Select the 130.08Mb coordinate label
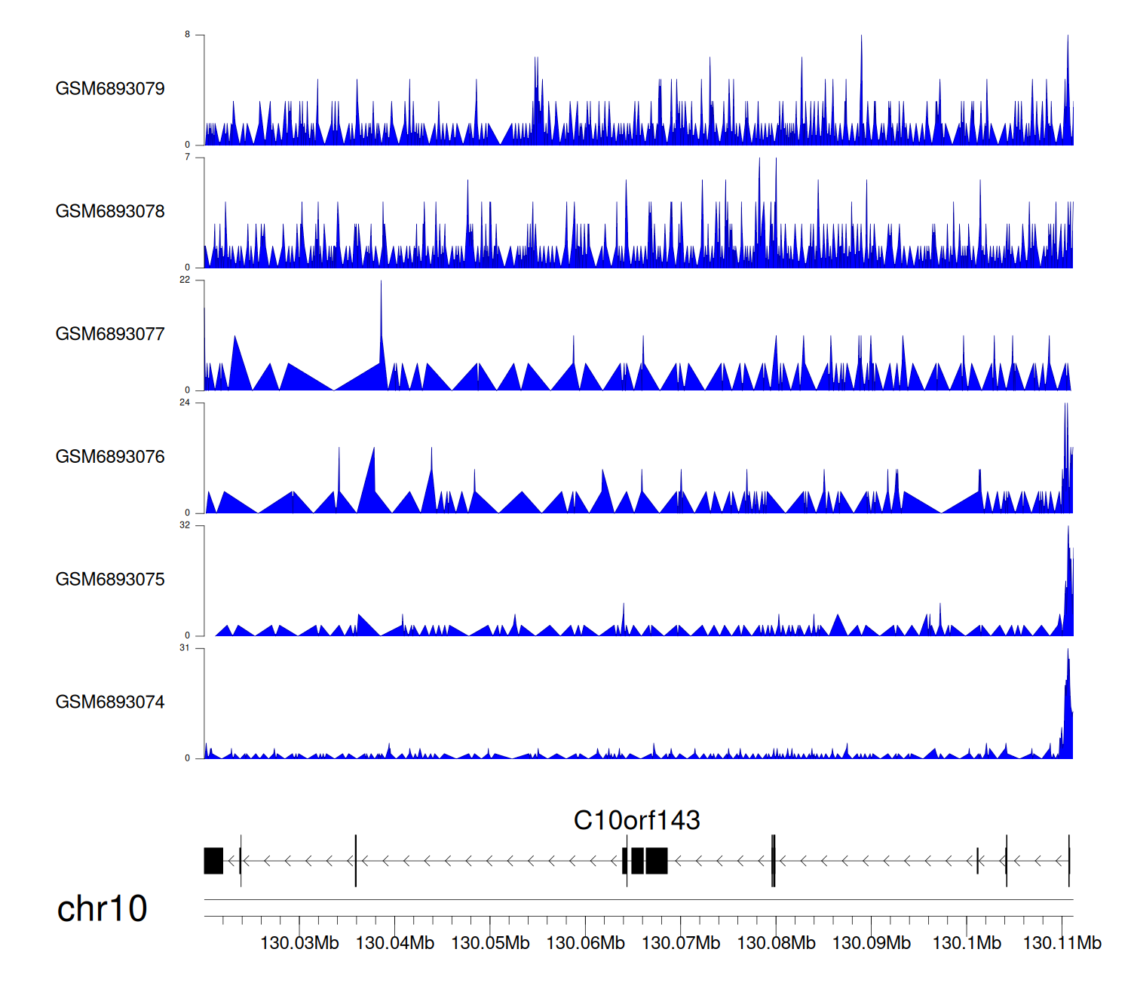1131x995 pixels. coord(776,943)
